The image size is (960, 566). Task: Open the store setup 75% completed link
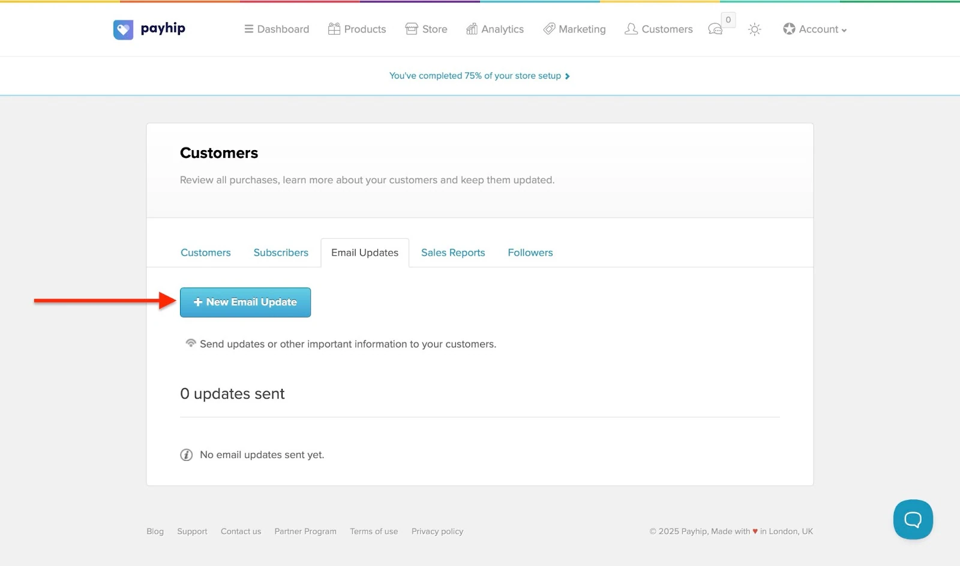point(479,76)
